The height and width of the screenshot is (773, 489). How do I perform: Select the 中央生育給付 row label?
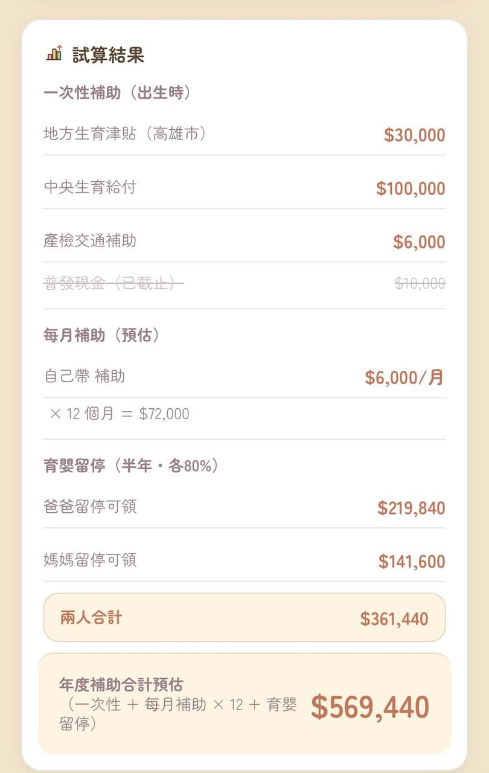coord(90,187)
